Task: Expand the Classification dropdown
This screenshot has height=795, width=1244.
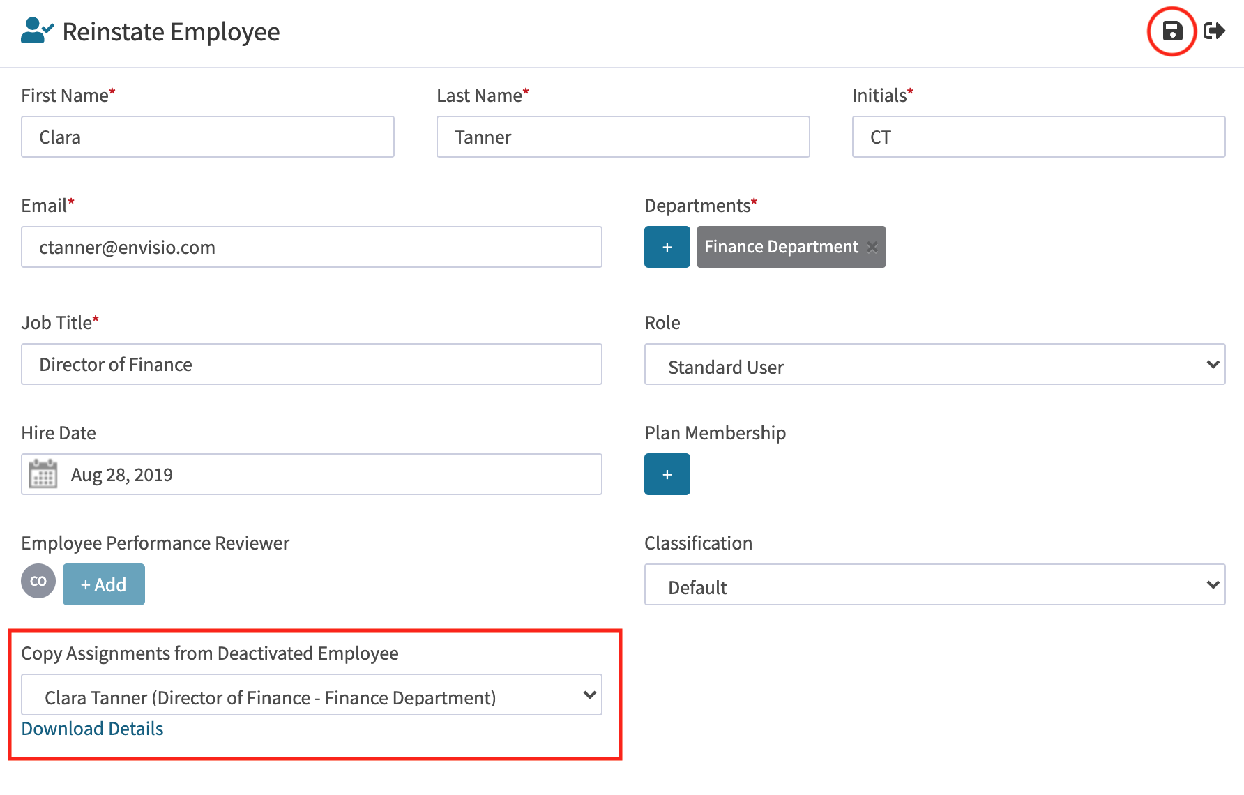Action: coord(934,584)
